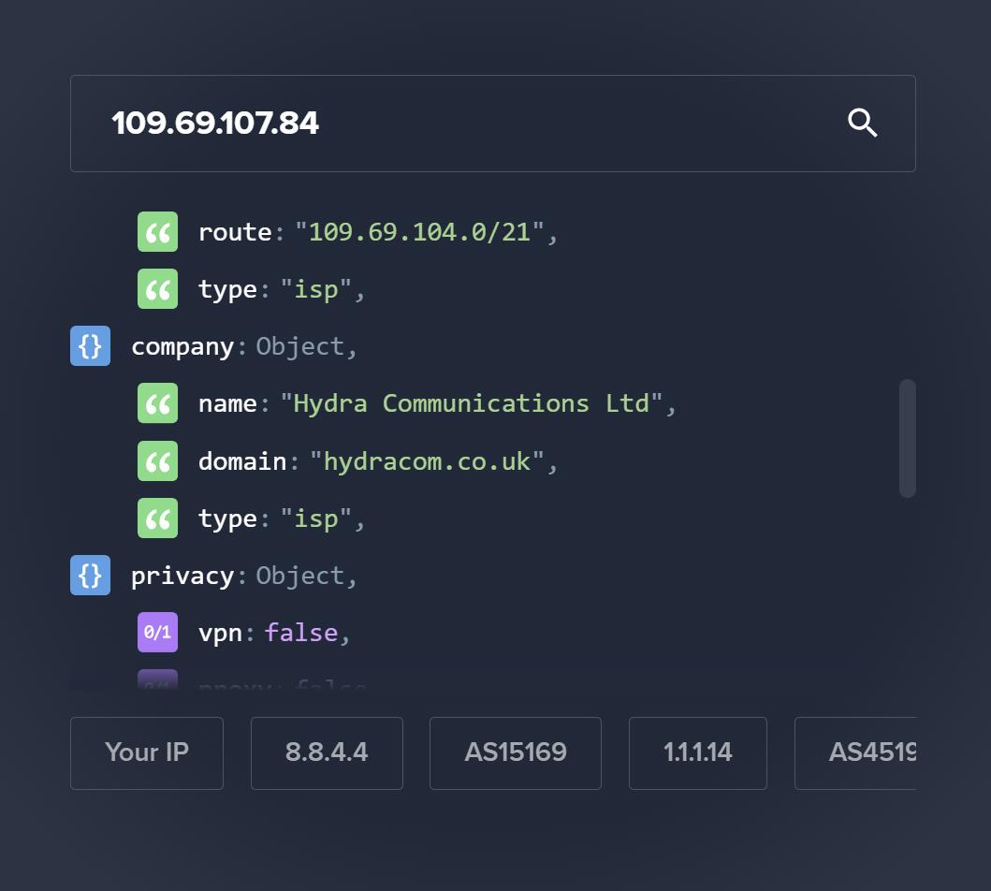Click the 'name' key label
The width and height of the screenshot is (991, 891).
(227, 403)
